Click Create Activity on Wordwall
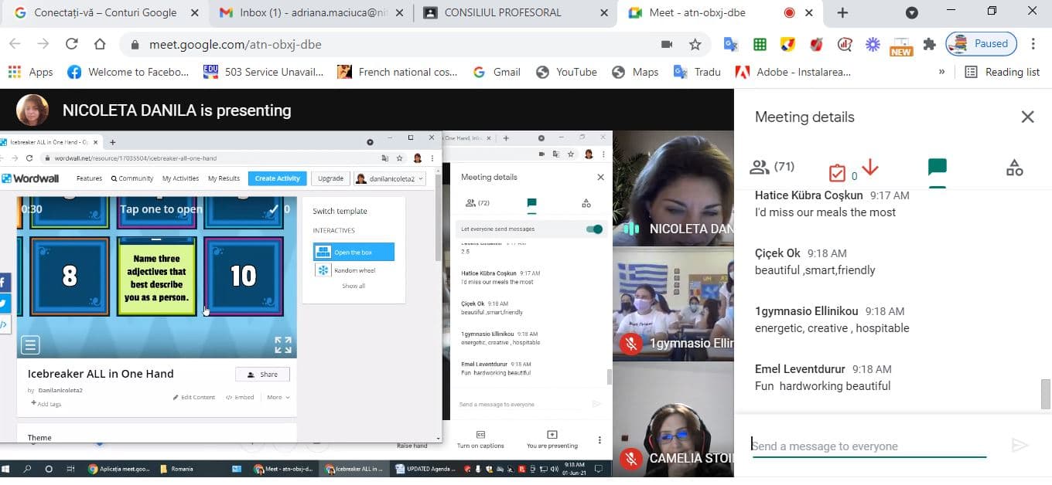Viewport: 1052px width, 485px height. tap(277, 178)
